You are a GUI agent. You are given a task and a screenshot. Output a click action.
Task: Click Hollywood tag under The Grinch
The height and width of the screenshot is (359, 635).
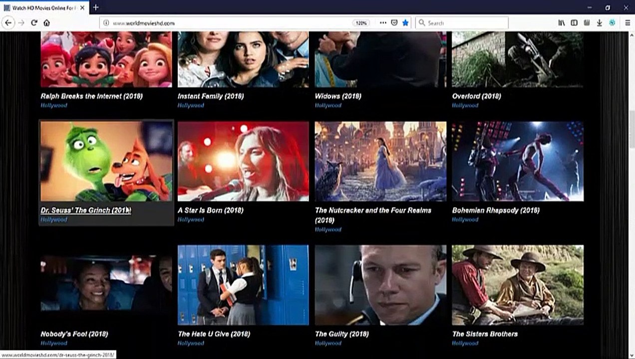(54, 219)
